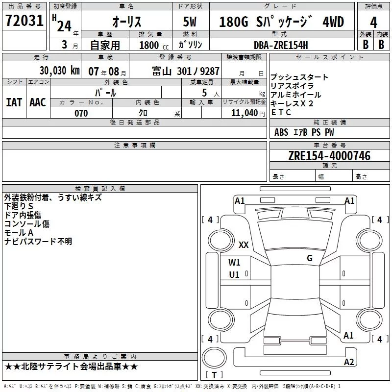Select the 高さ height field

[x=371, y=176]
